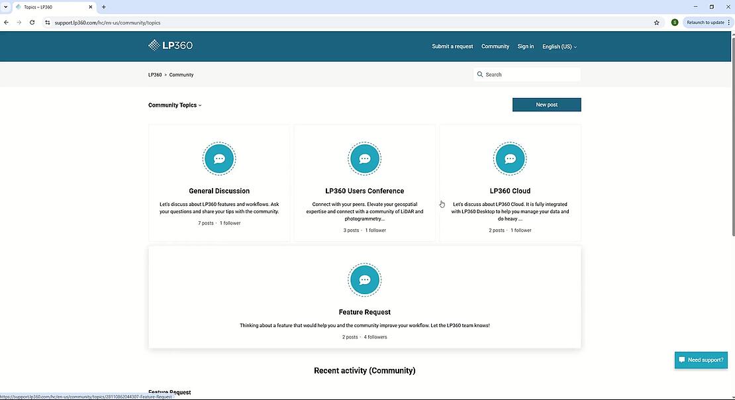This screenshot has height=400, width=735.
Task: Open LP360 Cloud topic title
Action: (510, 191)
